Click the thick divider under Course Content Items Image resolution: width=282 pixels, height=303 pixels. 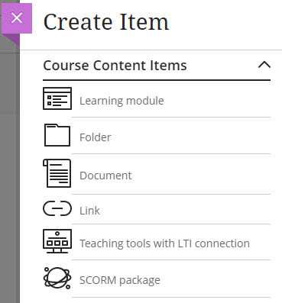click(x=157, y=80)
